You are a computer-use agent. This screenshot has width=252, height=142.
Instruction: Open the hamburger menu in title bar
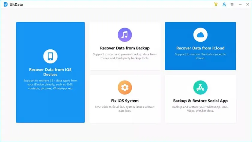[x=232, y=4]
